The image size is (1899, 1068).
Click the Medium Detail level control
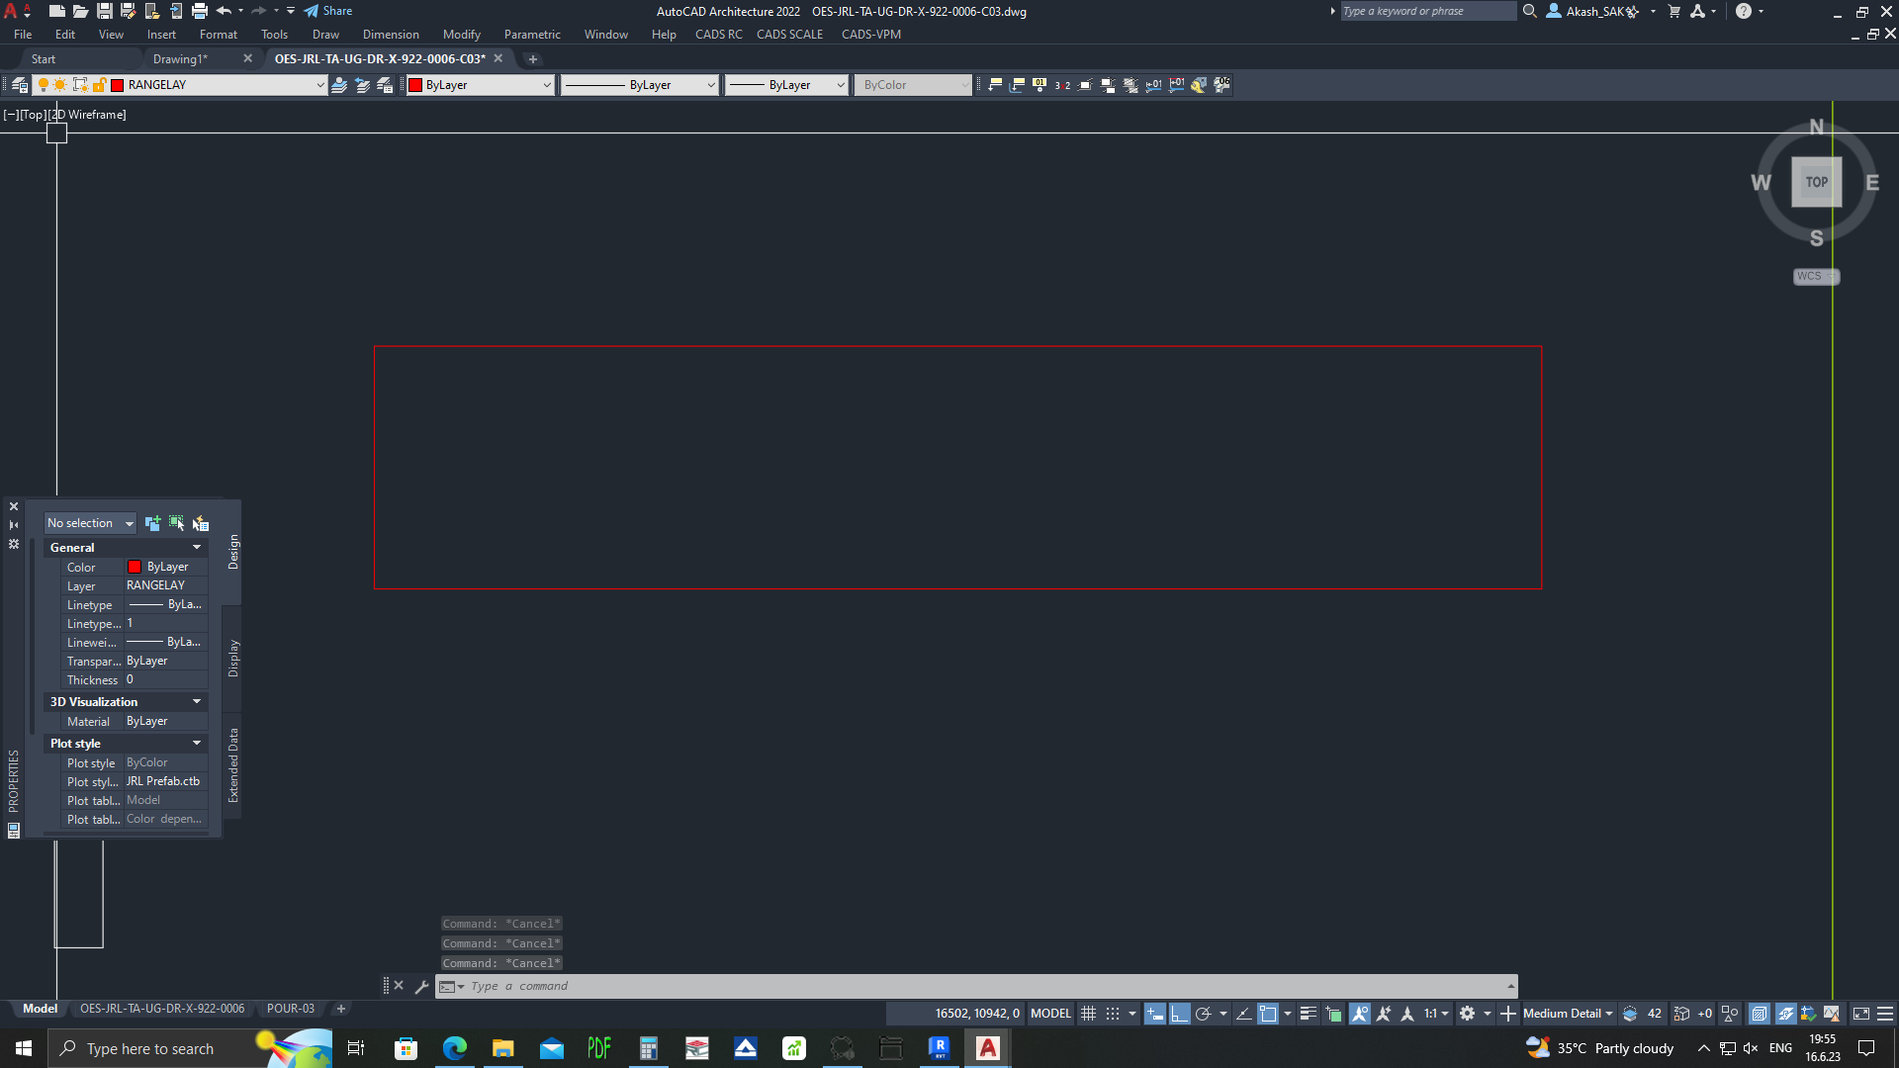coord(1563,1014)
